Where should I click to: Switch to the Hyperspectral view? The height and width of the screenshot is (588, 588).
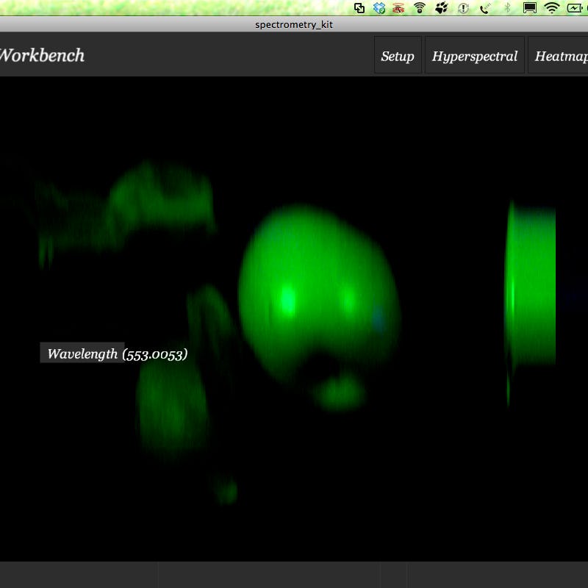click(475, 56)
